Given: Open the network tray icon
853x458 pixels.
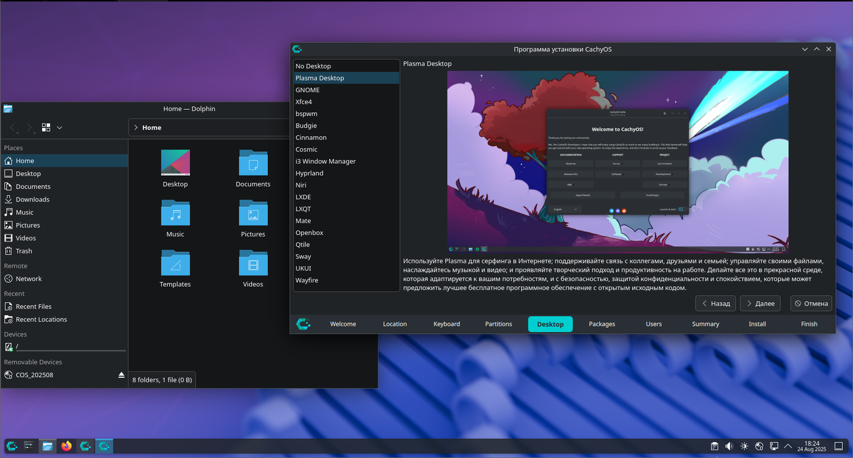Looking at the screenshot, I should coord(759,446).
